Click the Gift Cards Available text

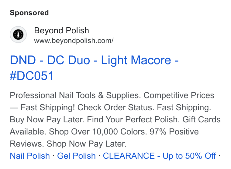point(202,120)
